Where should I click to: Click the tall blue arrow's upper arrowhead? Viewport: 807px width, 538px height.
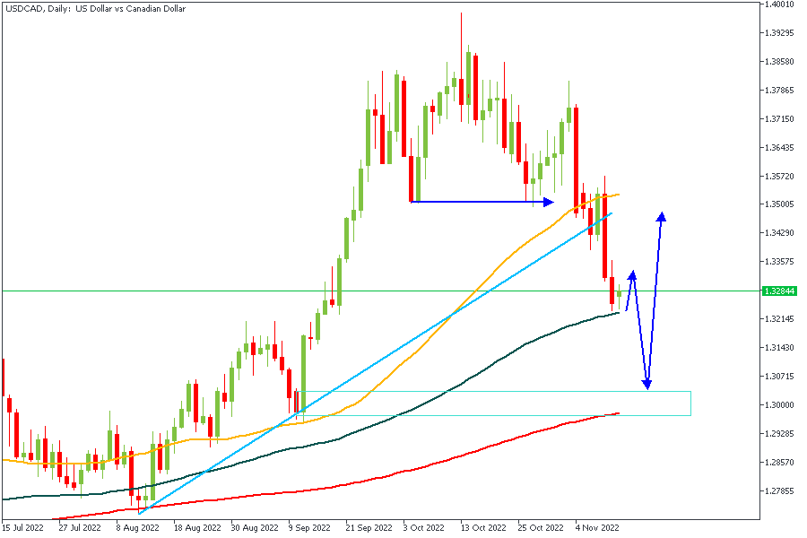662,217
